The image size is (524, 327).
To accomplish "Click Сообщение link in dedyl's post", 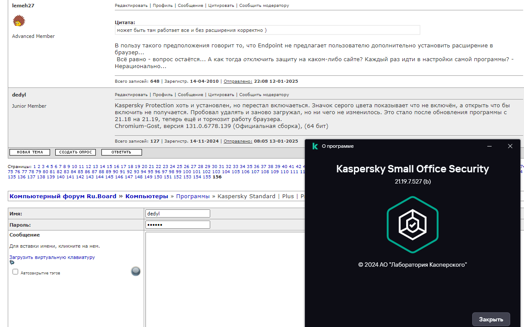I will click(x=190, y=94).
